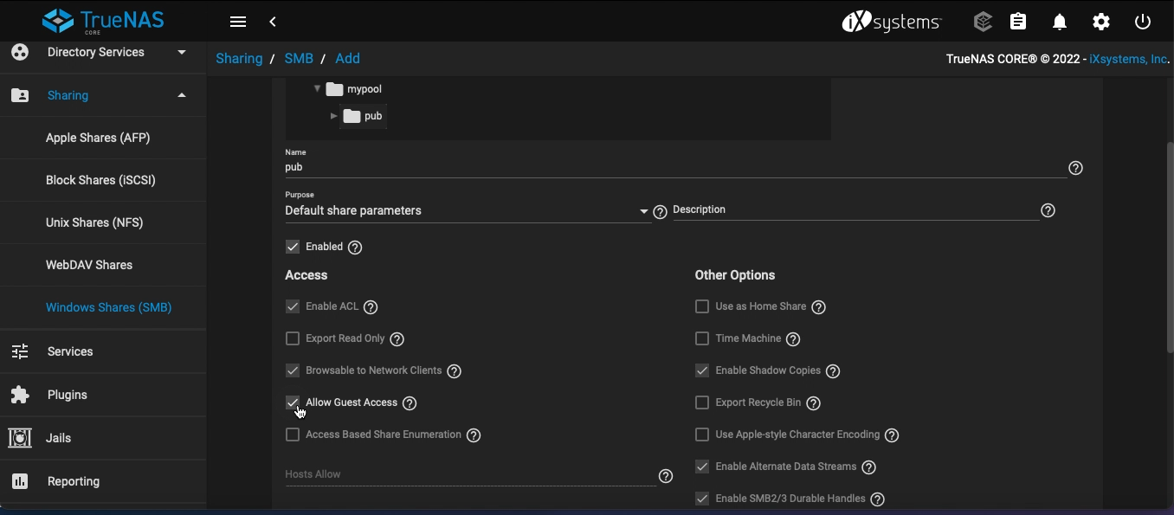The height and width of the screenshot is (515, 1174).
Task: Collapse the Sharing sidebar section
Action: (x=182, y=95)
